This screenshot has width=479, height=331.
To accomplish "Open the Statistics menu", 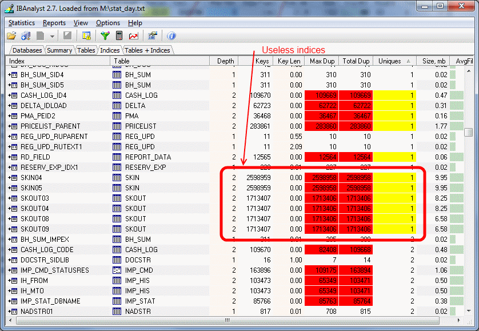I will (x=22, y=23).
